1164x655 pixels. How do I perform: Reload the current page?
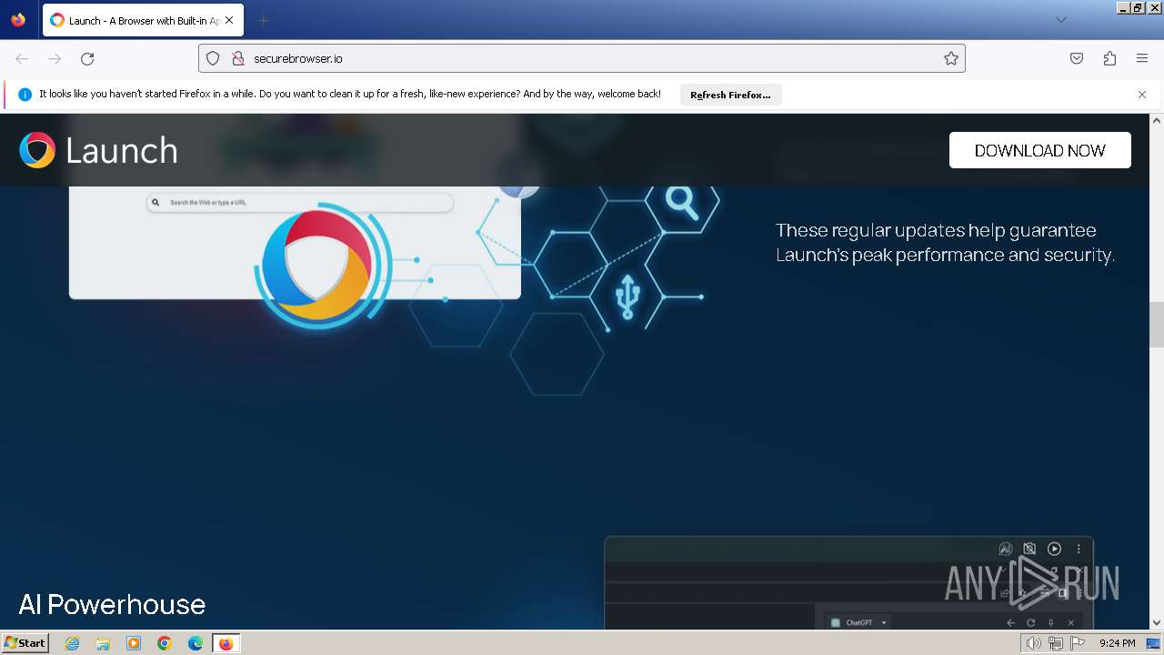[87, 58]
